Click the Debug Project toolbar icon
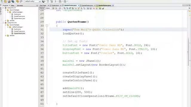This screenshot has height=107, width=191. [60, 1]
